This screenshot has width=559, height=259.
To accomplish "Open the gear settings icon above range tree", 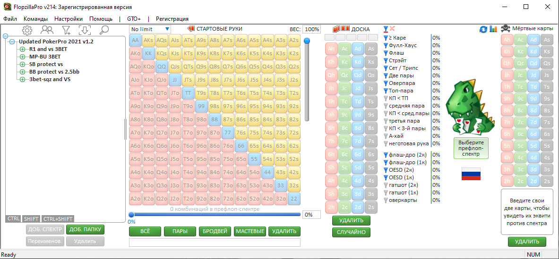I will point(27,30).
